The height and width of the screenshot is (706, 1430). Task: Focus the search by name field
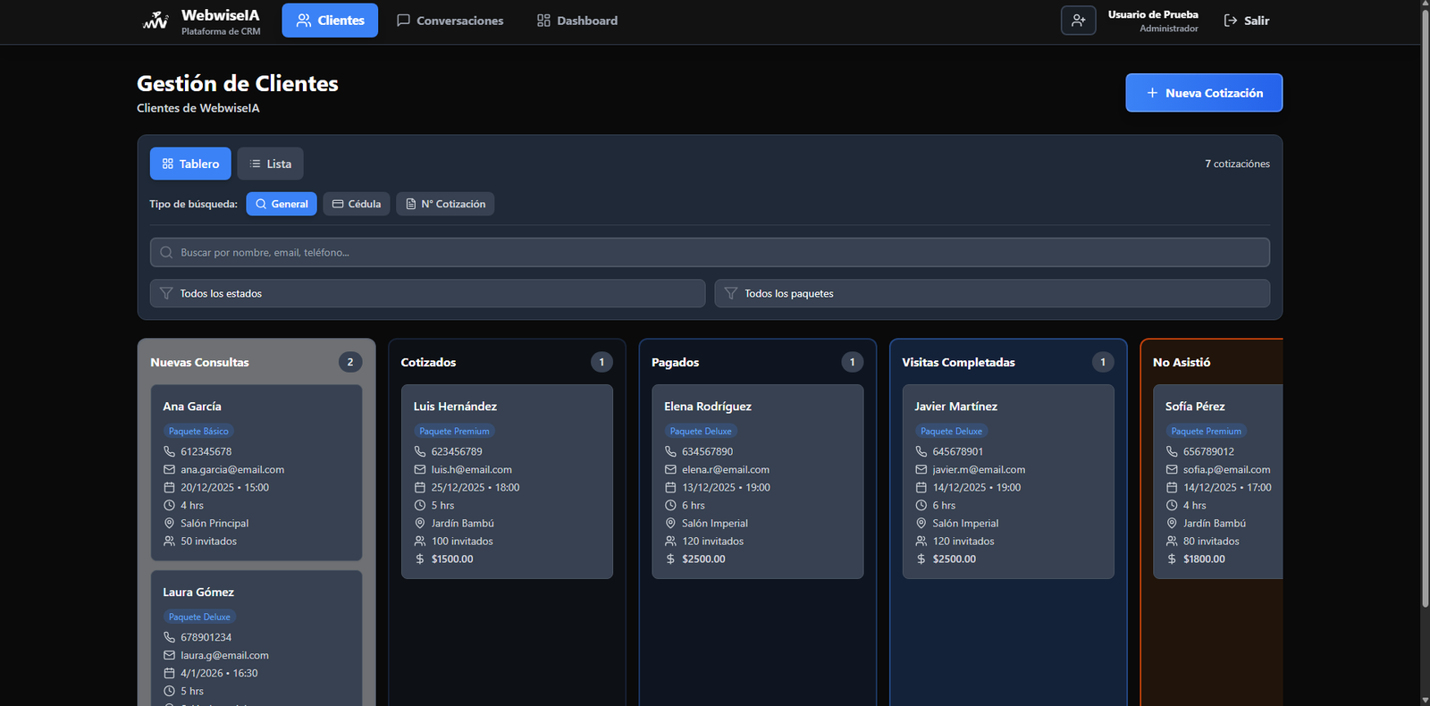click(710, 252)
